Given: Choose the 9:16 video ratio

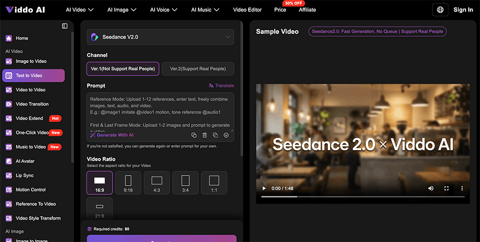Looking at the screenshot, I should pyautogui.click(x=129, y=182).
